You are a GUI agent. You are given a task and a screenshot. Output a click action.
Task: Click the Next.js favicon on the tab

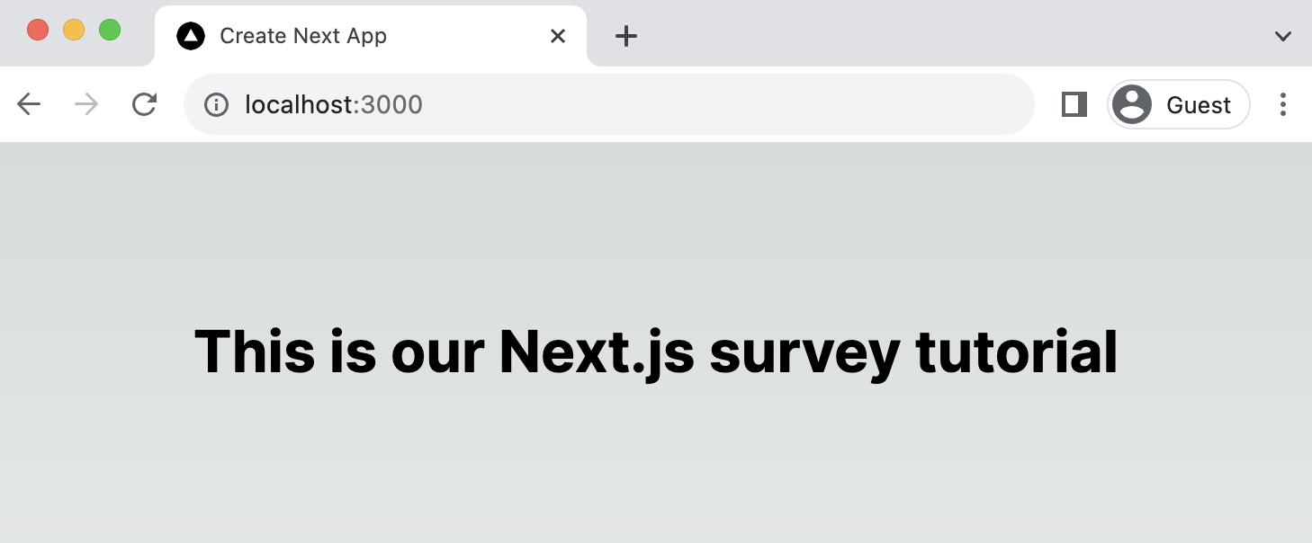click(x=190, y=35)
